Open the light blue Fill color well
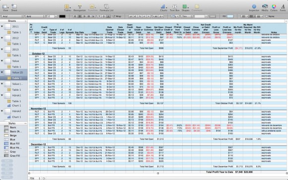Image resolution: width=288 pixels, height=180 pixels. tap(230, 16)
